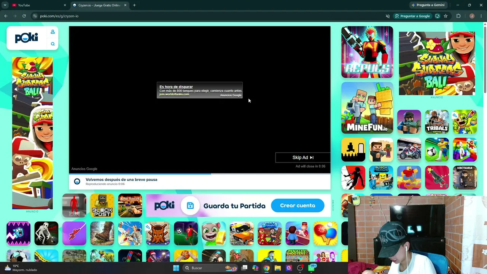Open the Superhot Prototype game
487x274 pixels.
pos(74,205)
